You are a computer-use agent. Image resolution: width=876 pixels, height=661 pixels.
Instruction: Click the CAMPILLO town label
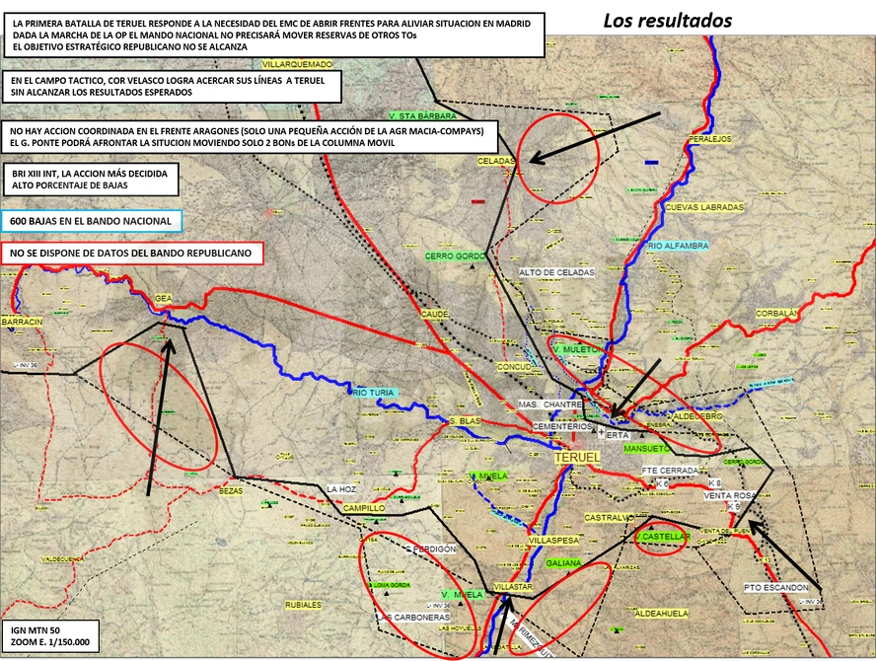pyautogui.click(x=364, y=508)
